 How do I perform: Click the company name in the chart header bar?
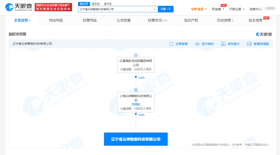click(x=32, y=44)
